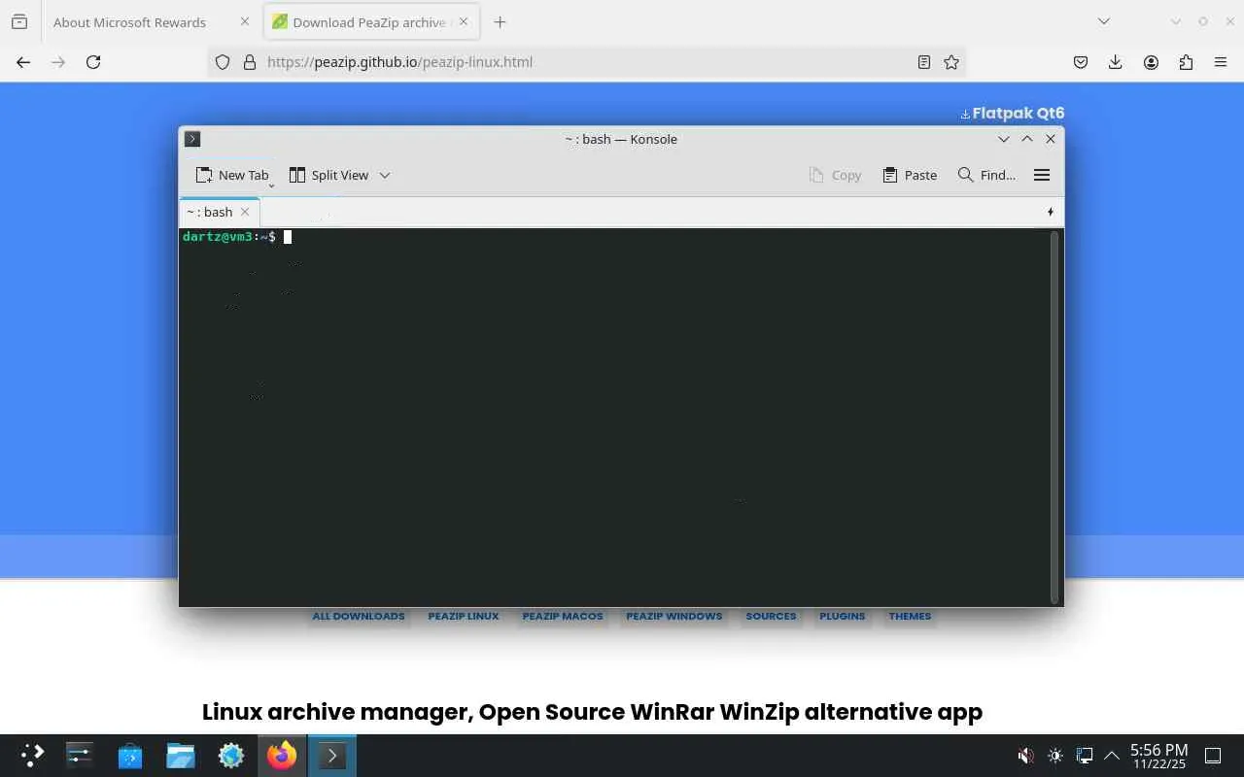Open the SOURCES link
Viewport: 1244px width, 777px height.
[771, 616]
